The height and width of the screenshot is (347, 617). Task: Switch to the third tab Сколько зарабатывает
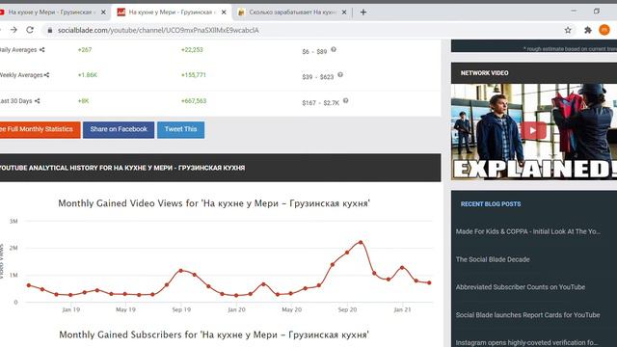click(292, 13)
